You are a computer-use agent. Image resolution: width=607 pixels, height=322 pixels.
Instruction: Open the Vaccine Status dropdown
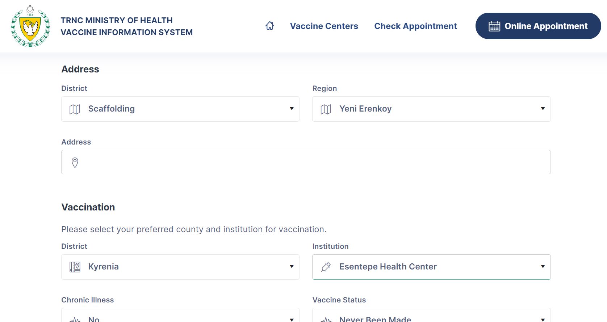[431, 317]
